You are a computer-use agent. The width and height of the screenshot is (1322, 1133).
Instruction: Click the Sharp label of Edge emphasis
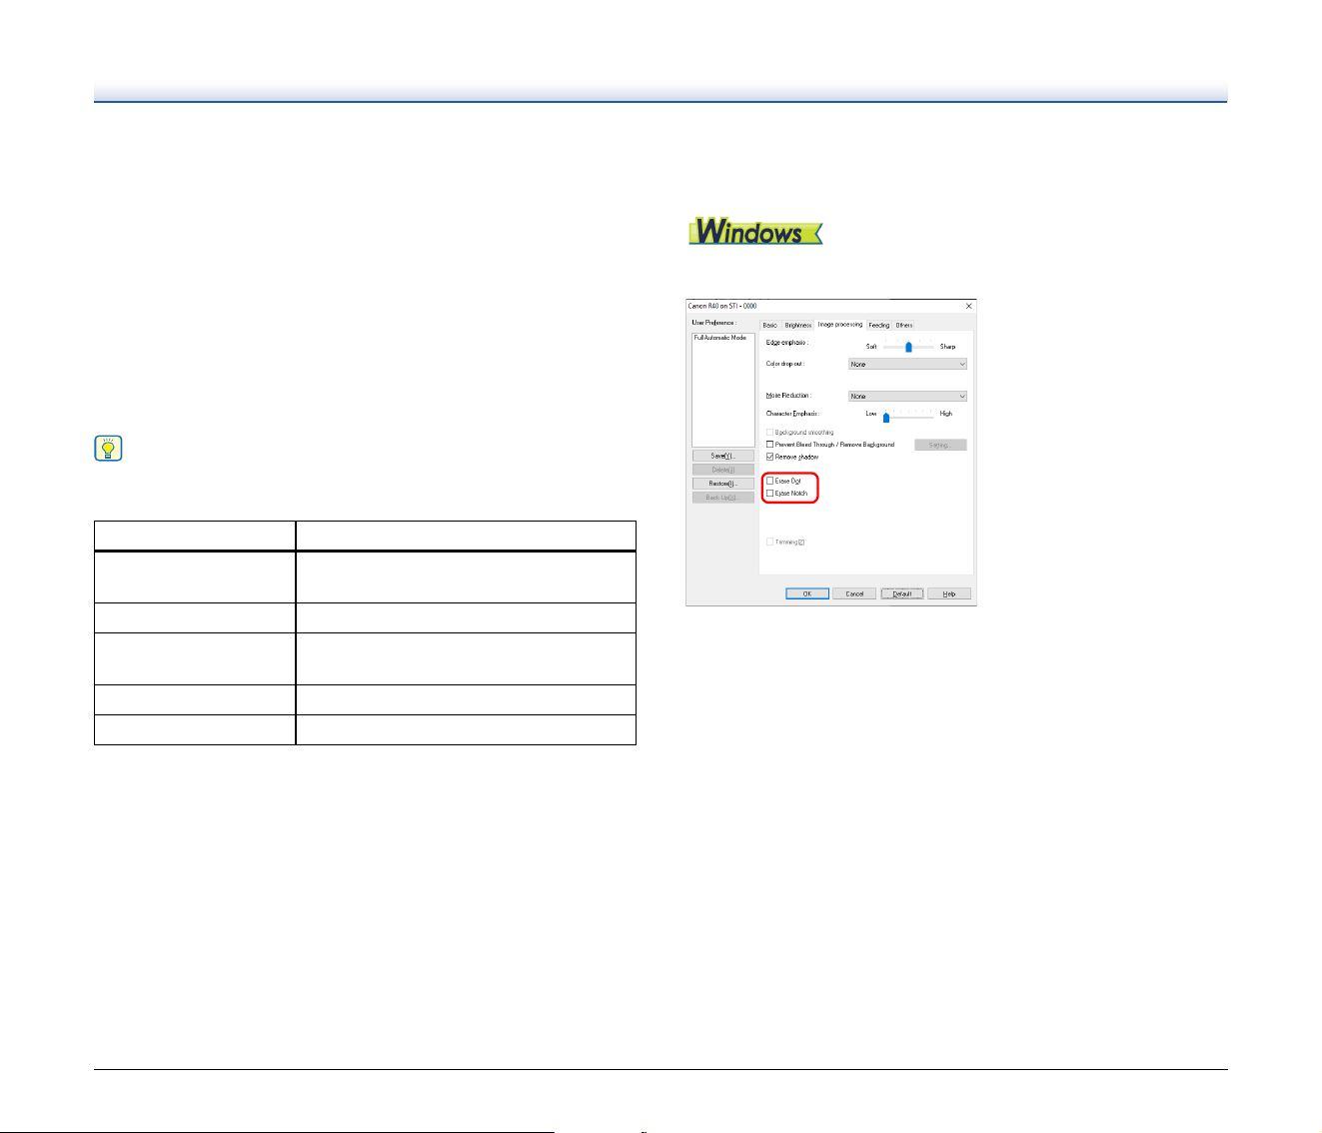pos(947,347)
